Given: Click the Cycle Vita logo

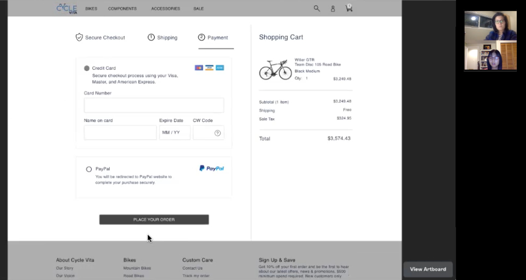Looking at the screenshot, I should click(x=67, y=8).
